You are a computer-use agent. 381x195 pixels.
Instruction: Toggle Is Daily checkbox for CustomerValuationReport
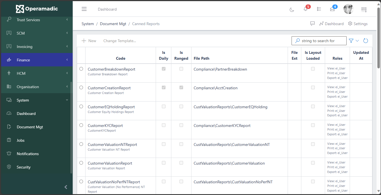click(x=164, y=163)
